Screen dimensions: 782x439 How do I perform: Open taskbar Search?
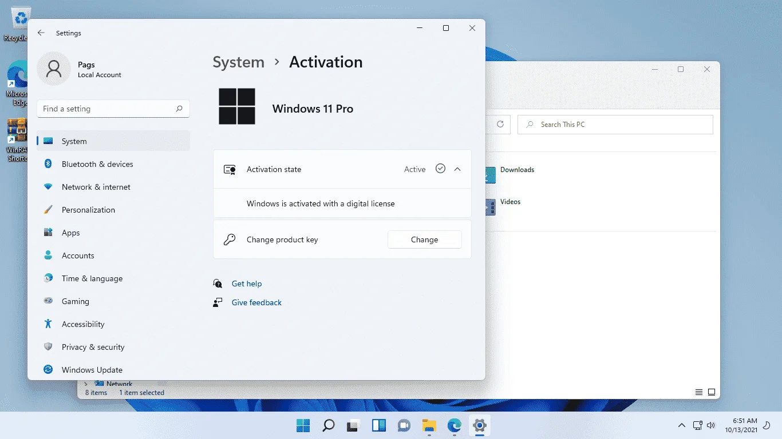click(328, 425)
